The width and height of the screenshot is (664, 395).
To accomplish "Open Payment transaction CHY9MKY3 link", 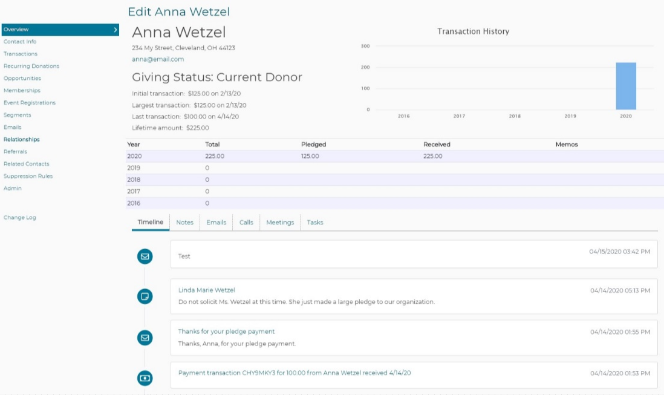I will [295, 373].
